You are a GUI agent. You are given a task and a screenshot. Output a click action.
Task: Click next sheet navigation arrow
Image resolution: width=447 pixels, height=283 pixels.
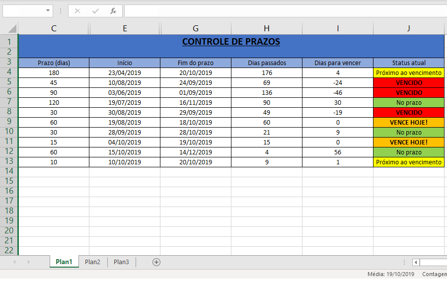point(28,262)
